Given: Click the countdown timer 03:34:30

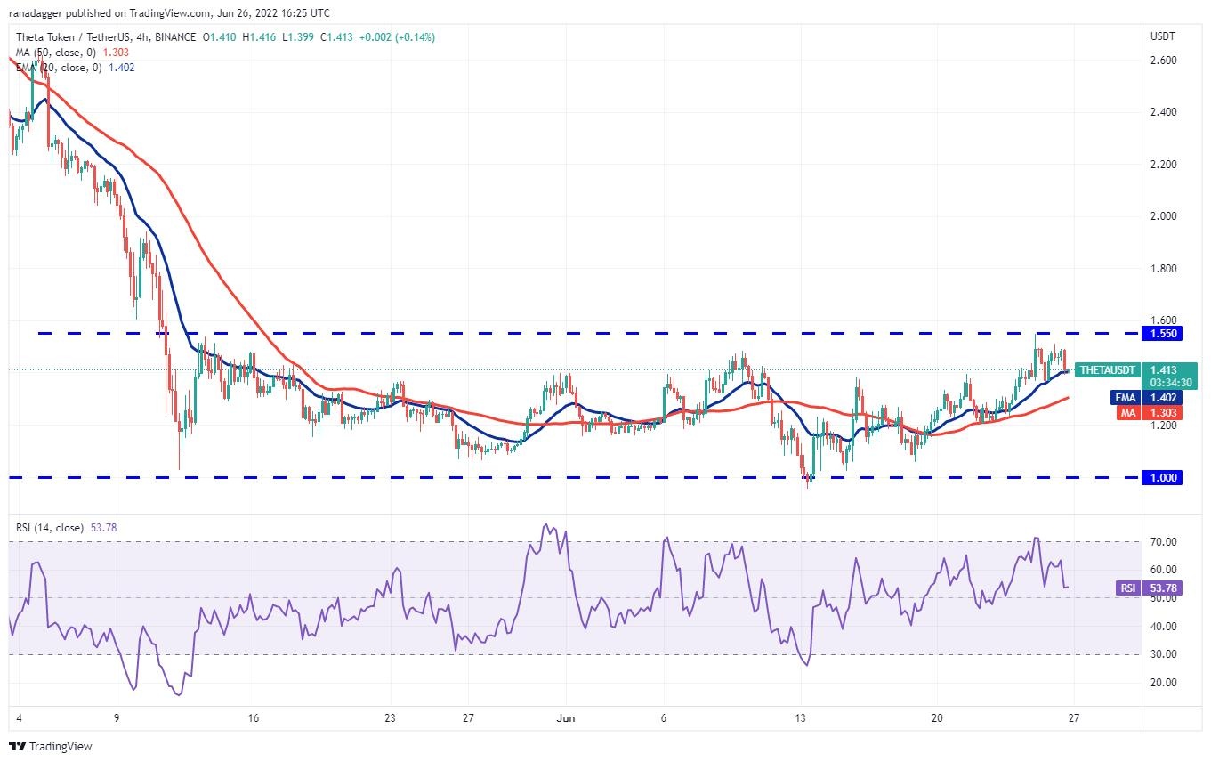Looking at the screenshot, I should point(1170,383).
